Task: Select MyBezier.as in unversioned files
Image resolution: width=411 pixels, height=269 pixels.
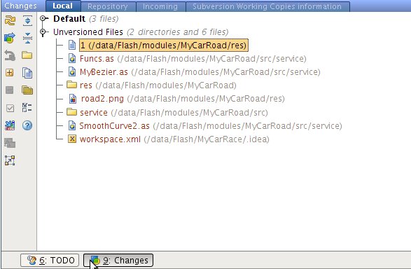Action: click(104, 72)
